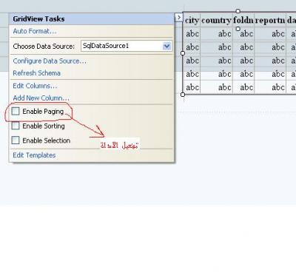The width and height of the screenshot is (296, 278).
Task: Collapse GridView smart tag arrow button
Action: [178, 18]
